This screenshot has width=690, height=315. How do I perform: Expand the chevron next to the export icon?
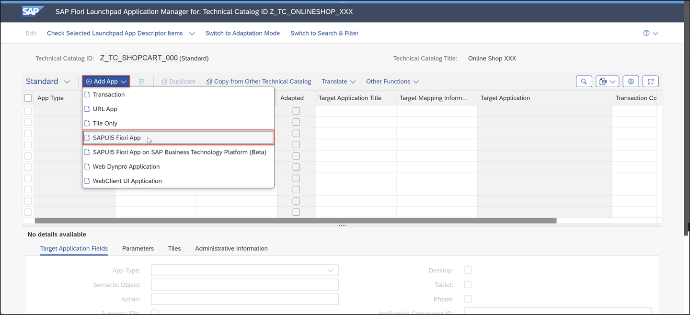tap(613, 82)
